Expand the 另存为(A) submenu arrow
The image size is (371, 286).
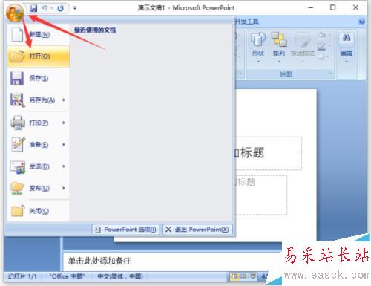(64, 100)
